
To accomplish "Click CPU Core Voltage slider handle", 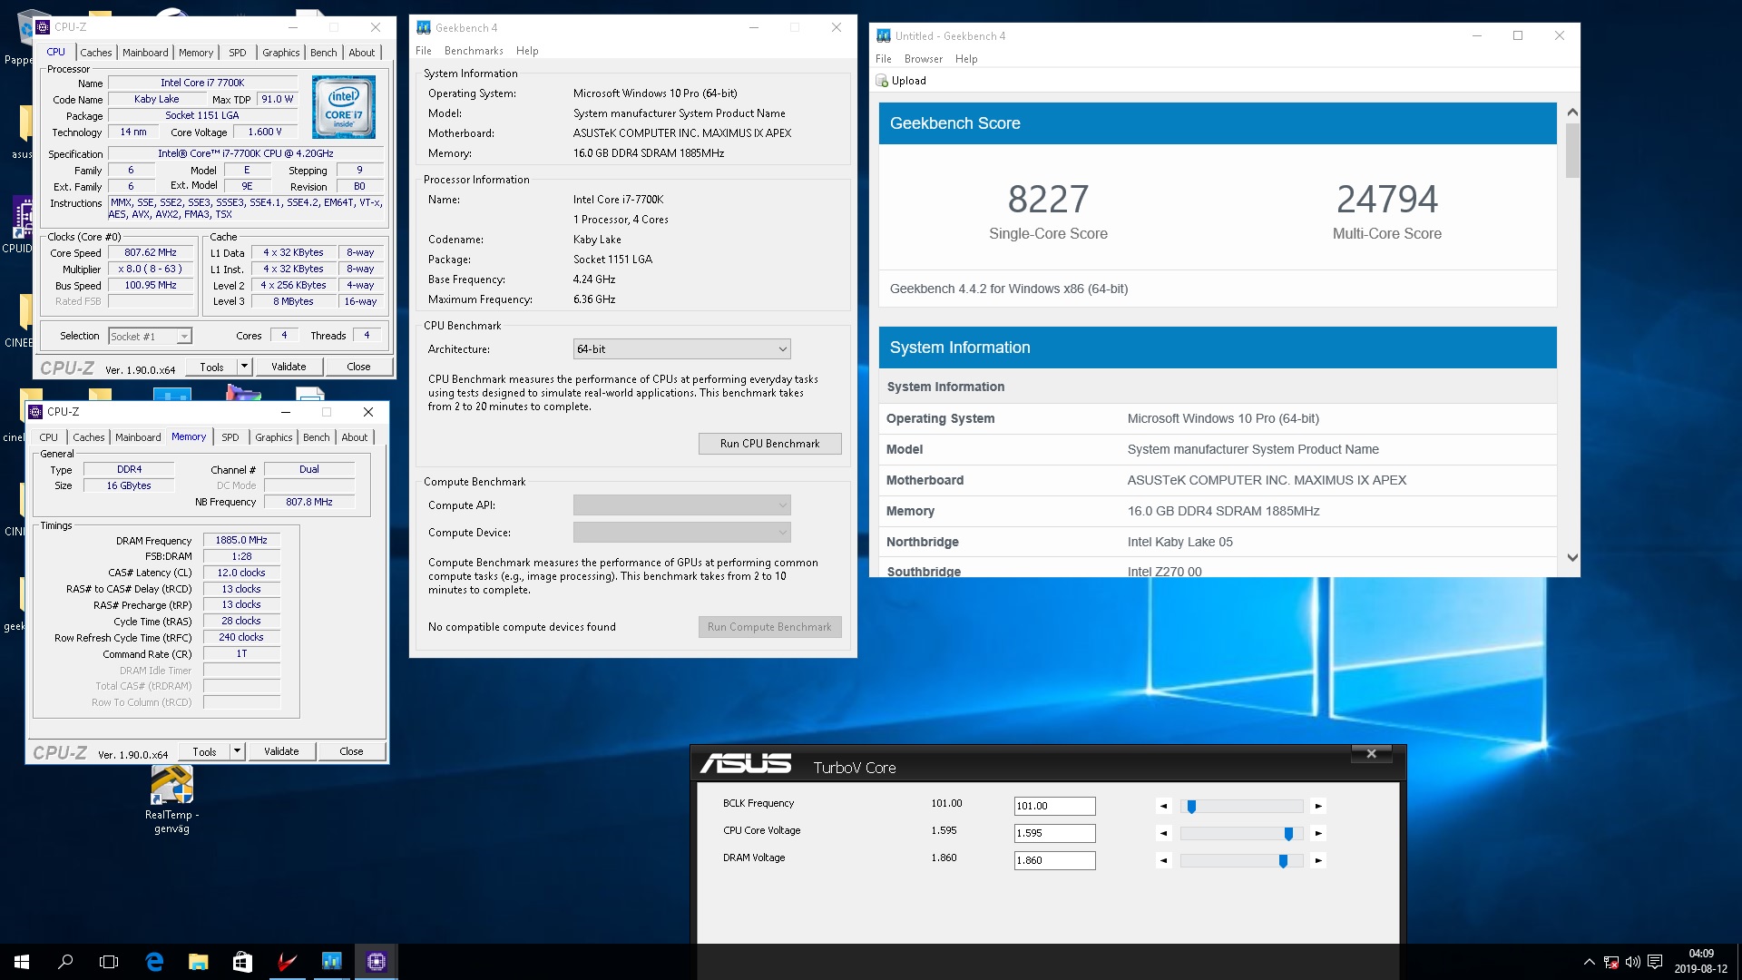I will tap(1288, 834).
